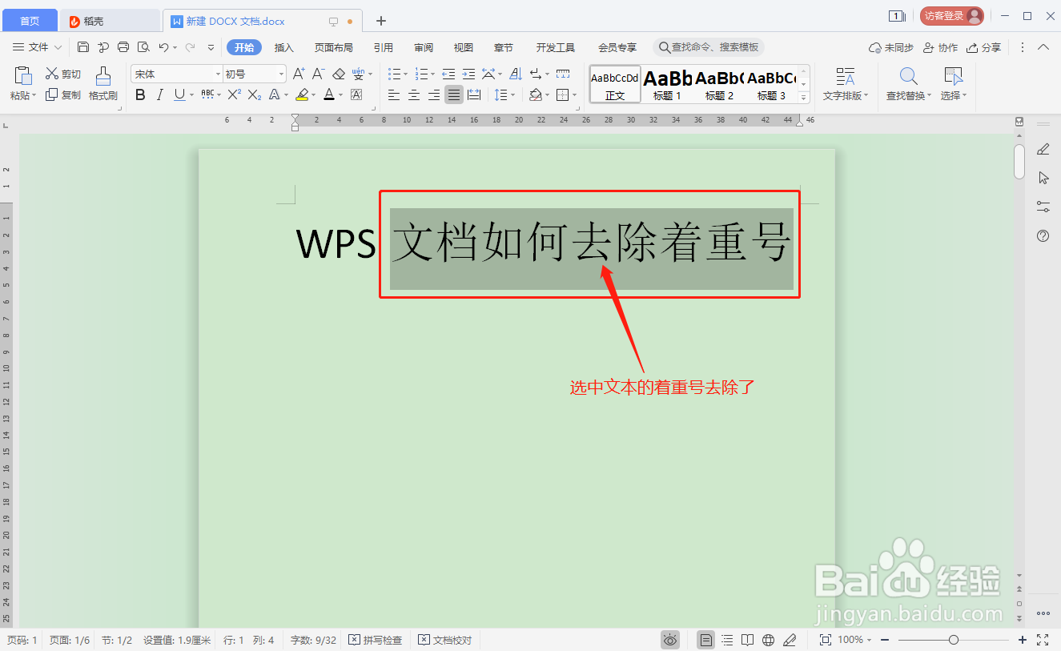Click the Distributed alignment icon

tap(474, 94)
